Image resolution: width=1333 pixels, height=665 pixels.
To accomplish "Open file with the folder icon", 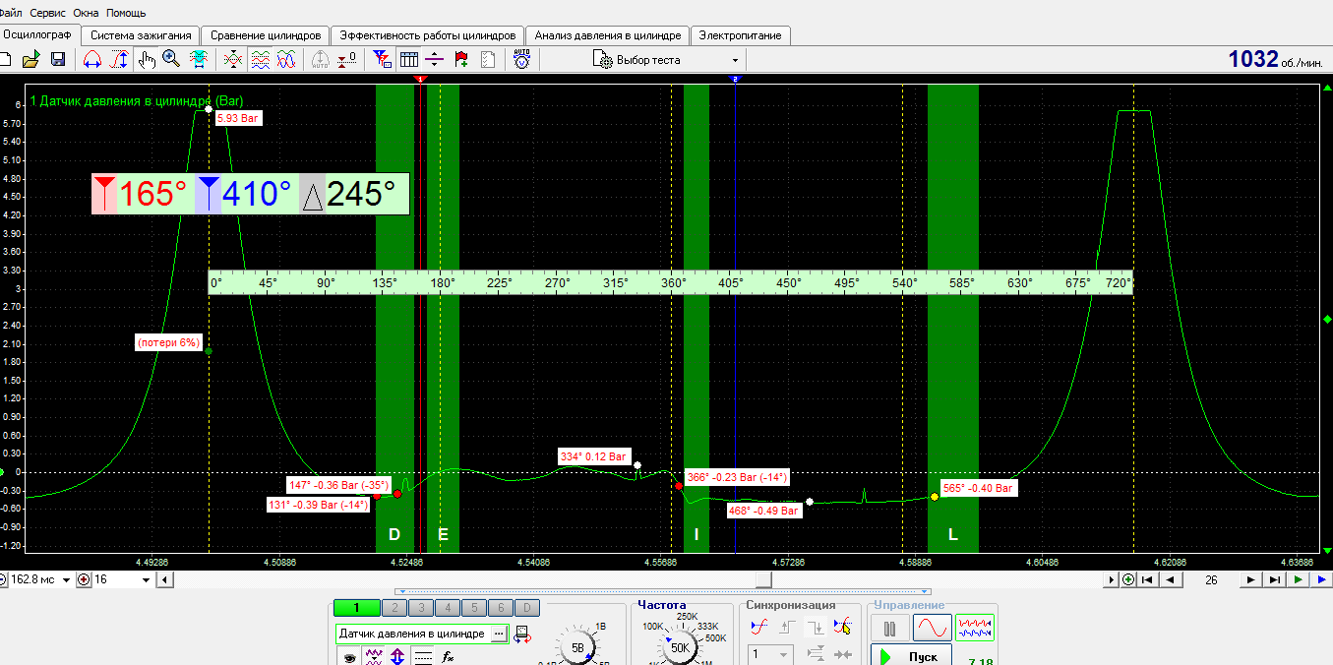I will [x=31, y=59].
